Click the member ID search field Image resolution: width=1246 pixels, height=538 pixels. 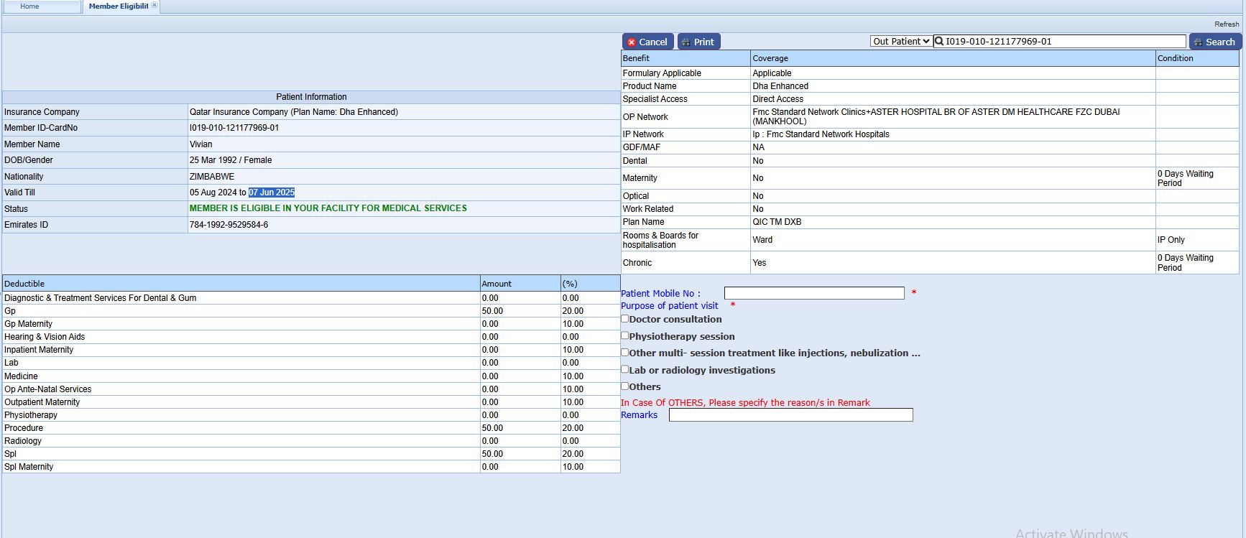coord(1063,42)
